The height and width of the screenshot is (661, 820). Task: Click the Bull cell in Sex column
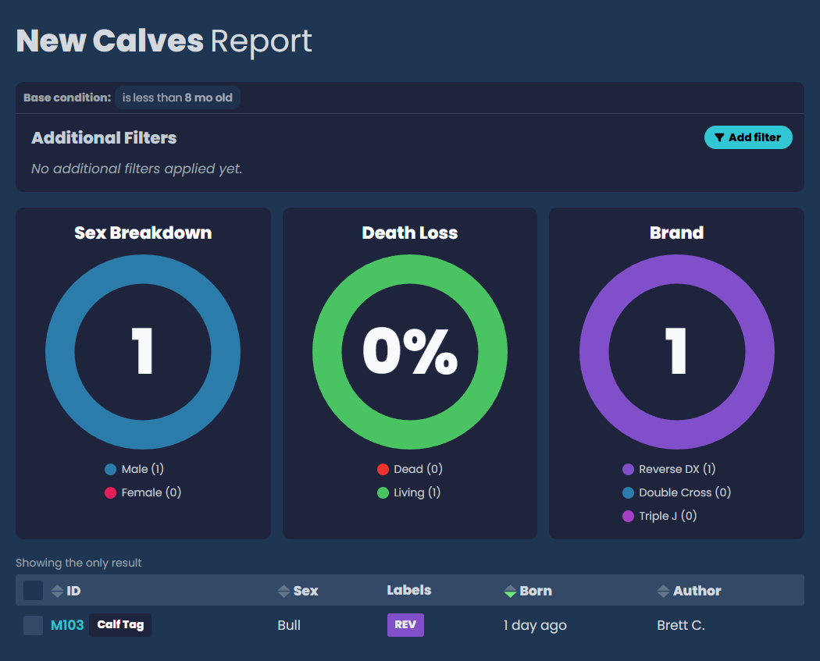[x=289, y=625]
